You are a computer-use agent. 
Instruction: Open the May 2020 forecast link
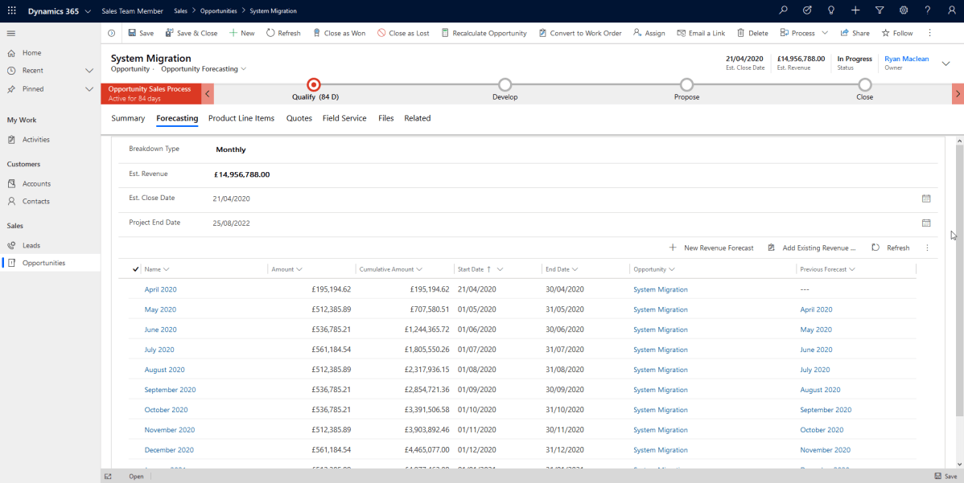click(161, 309)
